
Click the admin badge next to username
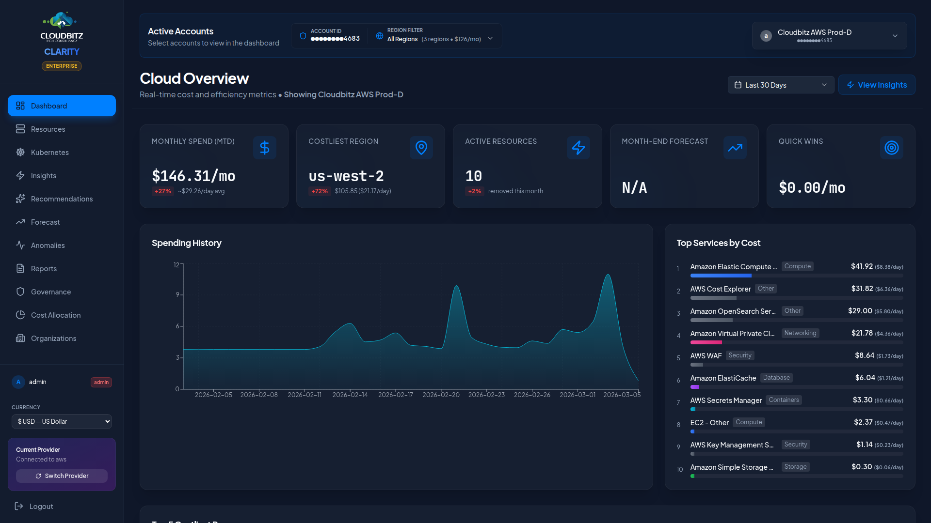click(101, 382)
